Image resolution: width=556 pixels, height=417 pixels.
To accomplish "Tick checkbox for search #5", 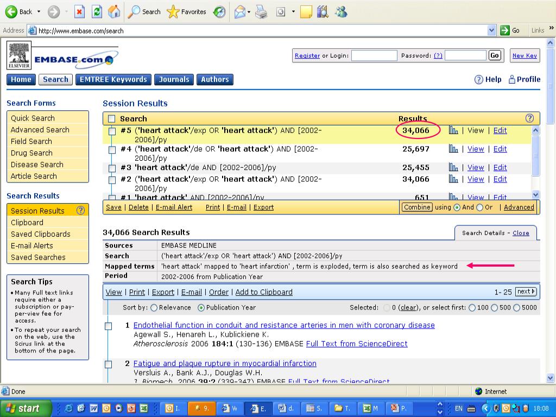I will pyautogui.click(x=112, y=131).
